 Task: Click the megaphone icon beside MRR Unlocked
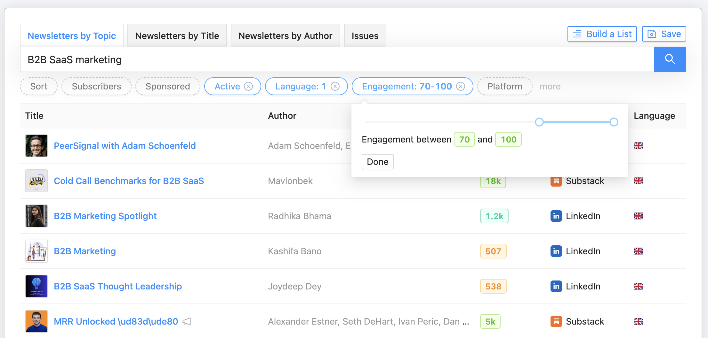click(187, 321)
